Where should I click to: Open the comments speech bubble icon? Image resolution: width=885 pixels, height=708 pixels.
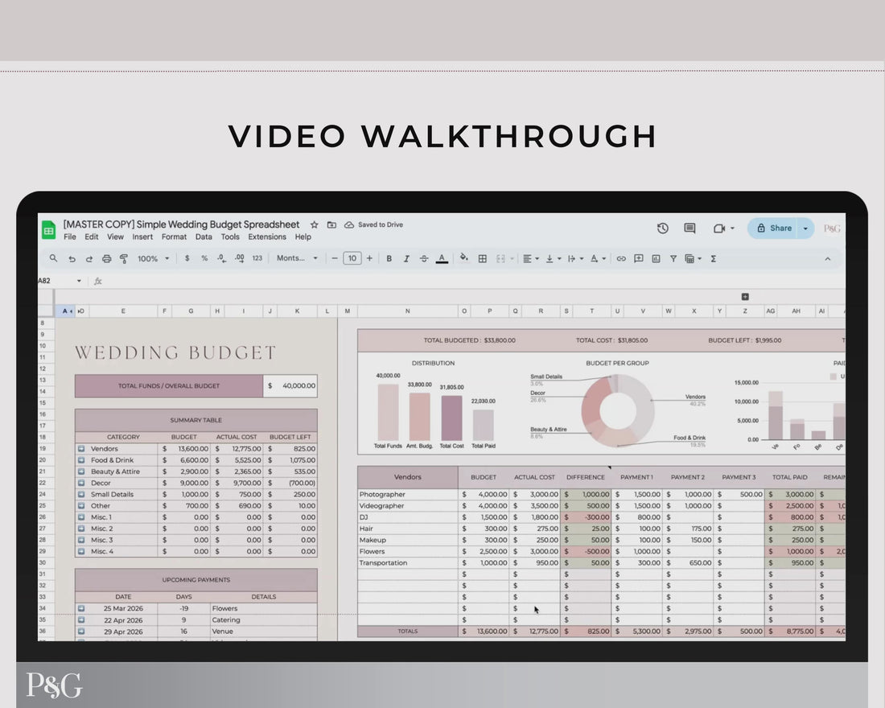[689, 228]
